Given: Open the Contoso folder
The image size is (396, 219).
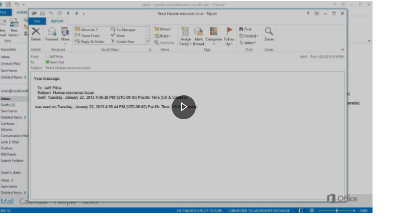Looking at the screenshot, I should point(7,123).
